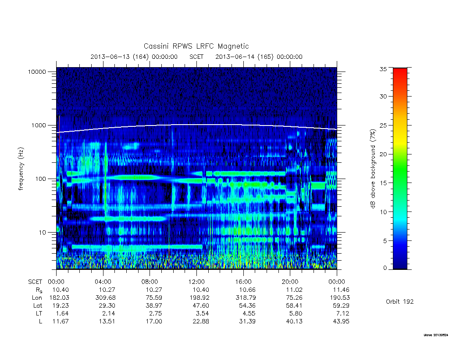
Task: Click the plot title 'Cassini RPWS LRFC Magnetic'
Action: tap(196, 46)
